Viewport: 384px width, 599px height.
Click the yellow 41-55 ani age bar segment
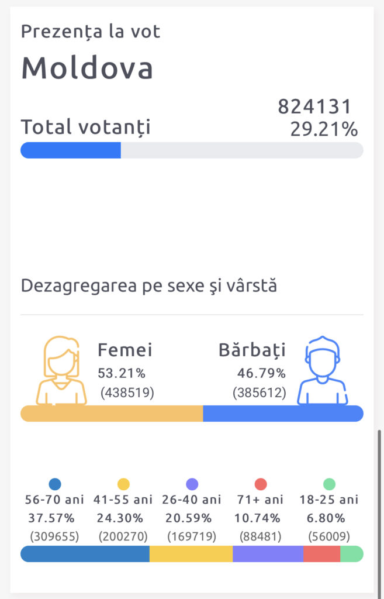191,554
